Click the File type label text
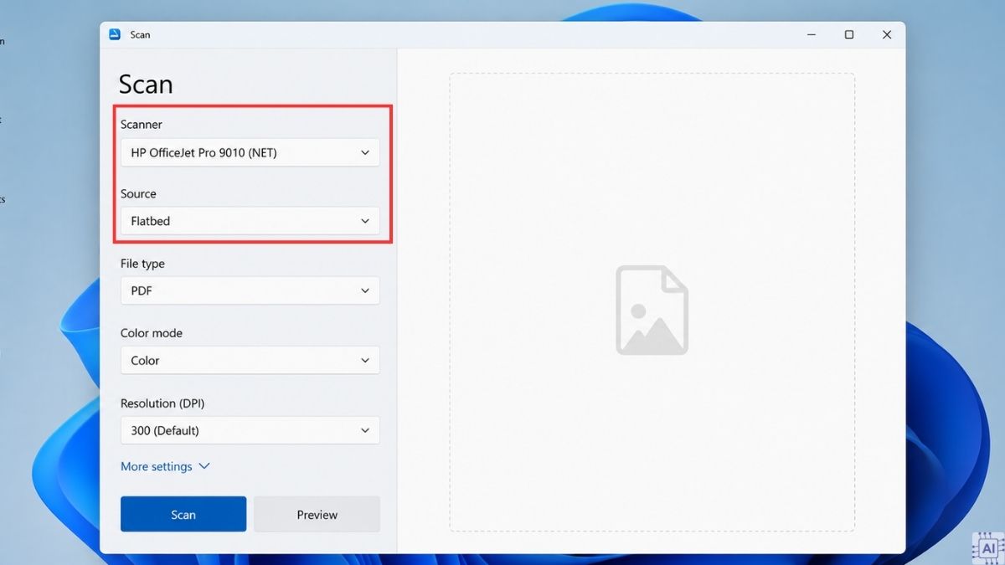 click(142, 263)
